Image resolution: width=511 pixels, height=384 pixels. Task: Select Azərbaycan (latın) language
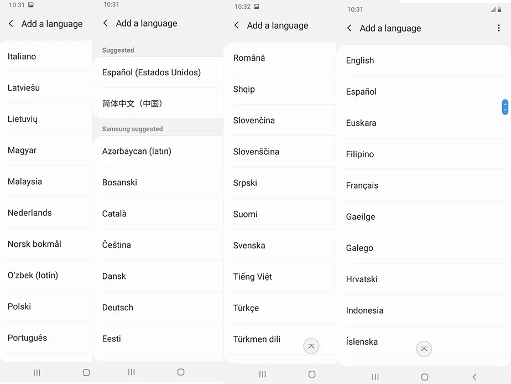(158, 151)
